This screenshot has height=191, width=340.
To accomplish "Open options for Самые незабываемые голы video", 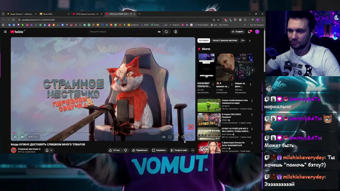I will pyautogui.click(x=252, y=101).
